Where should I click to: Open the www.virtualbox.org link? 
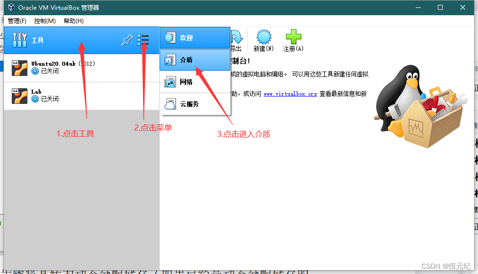pos(290,94)
